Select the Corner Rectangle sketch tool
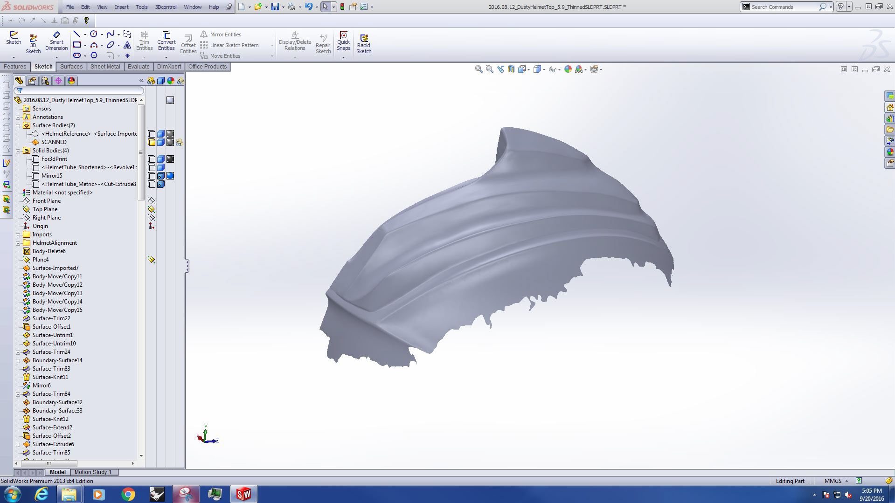 [x=77, y=45]
